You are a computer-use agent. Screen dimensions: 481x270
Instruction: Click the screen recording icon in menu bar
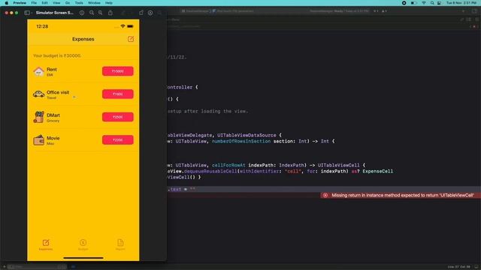click(x=404, y=3)
